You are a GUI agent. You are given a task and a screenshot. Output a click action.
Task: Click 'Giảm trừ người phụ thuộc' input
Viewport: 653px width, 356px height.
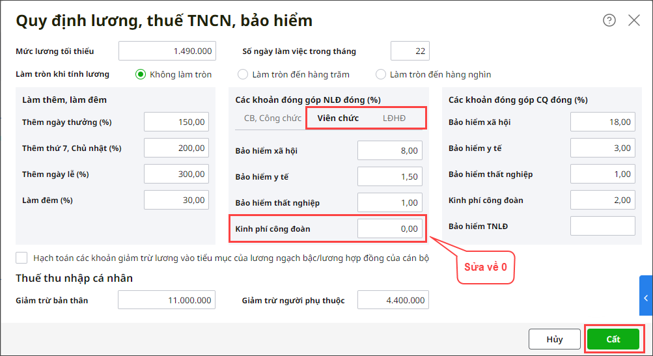[393, 300]
